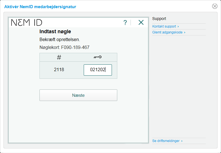The image size is (221, 153).
Task: Click the Nøglekort F090-189-467 text
Action: [64, 47]
